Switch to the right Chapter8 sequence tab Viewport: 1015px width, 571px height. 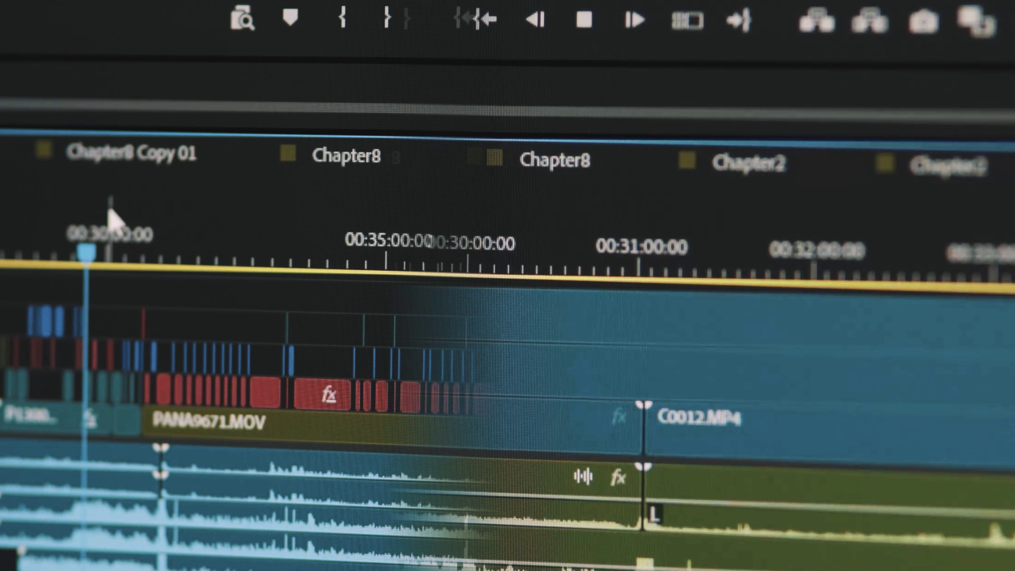point(555,160)
